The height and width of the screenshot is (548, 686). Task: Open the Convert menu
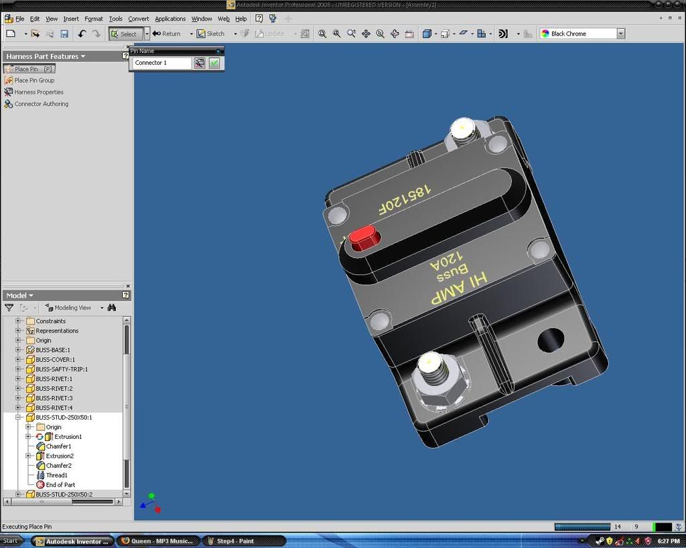138,19
